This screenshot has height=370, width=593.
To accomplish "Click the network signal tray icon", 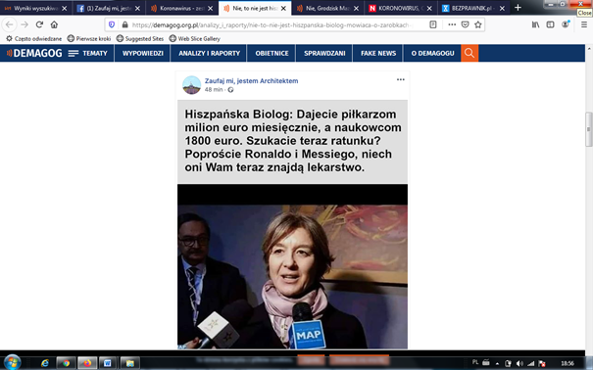I will pyautogui.click(x=531, y=363).
